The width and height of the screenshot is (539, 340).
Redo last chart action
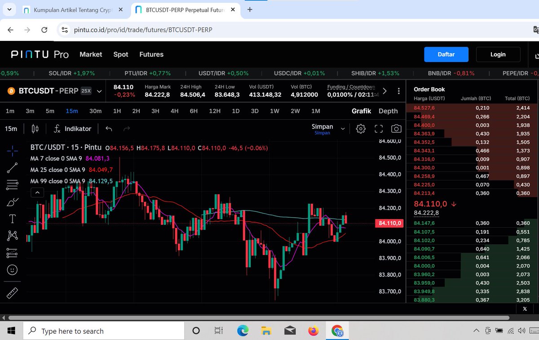tap(127, 129)
